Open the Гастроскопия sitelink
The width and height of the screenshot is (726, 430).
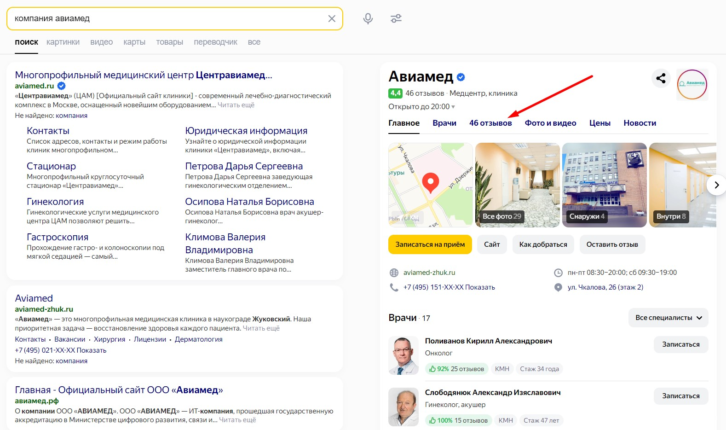coord(58,237)
